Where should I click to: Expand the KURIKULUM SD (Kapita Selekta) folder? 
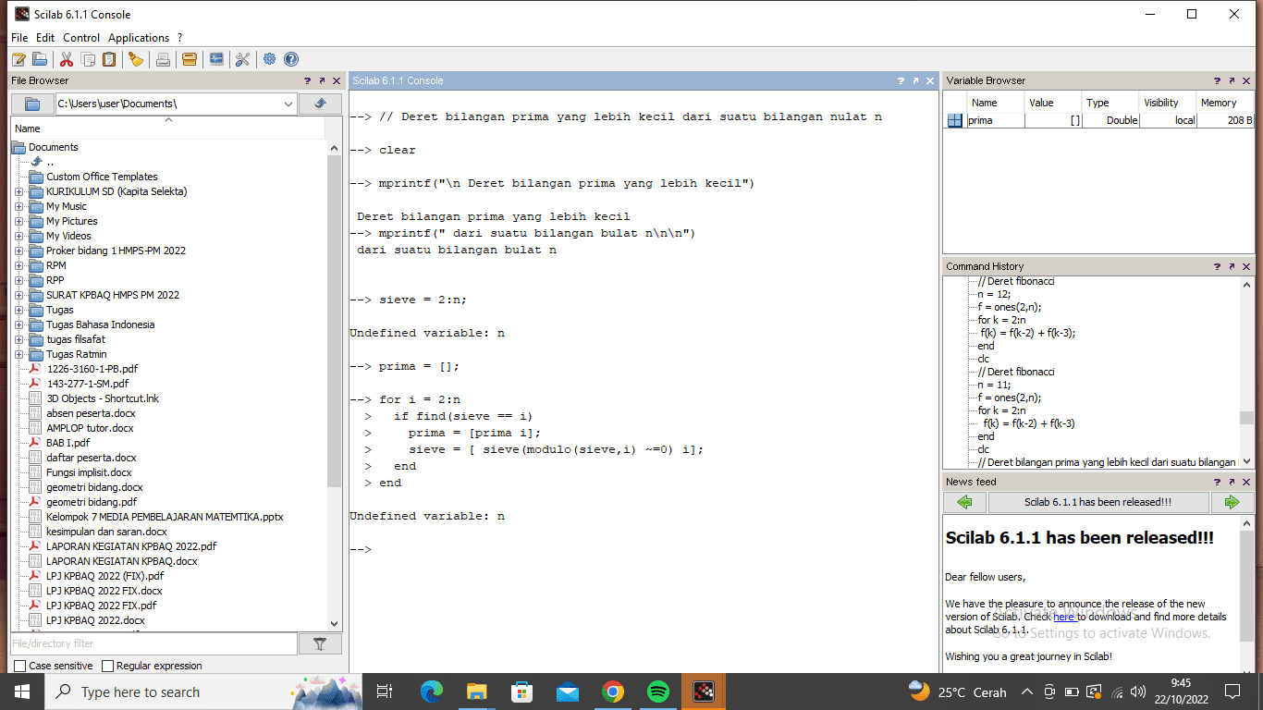18,191
